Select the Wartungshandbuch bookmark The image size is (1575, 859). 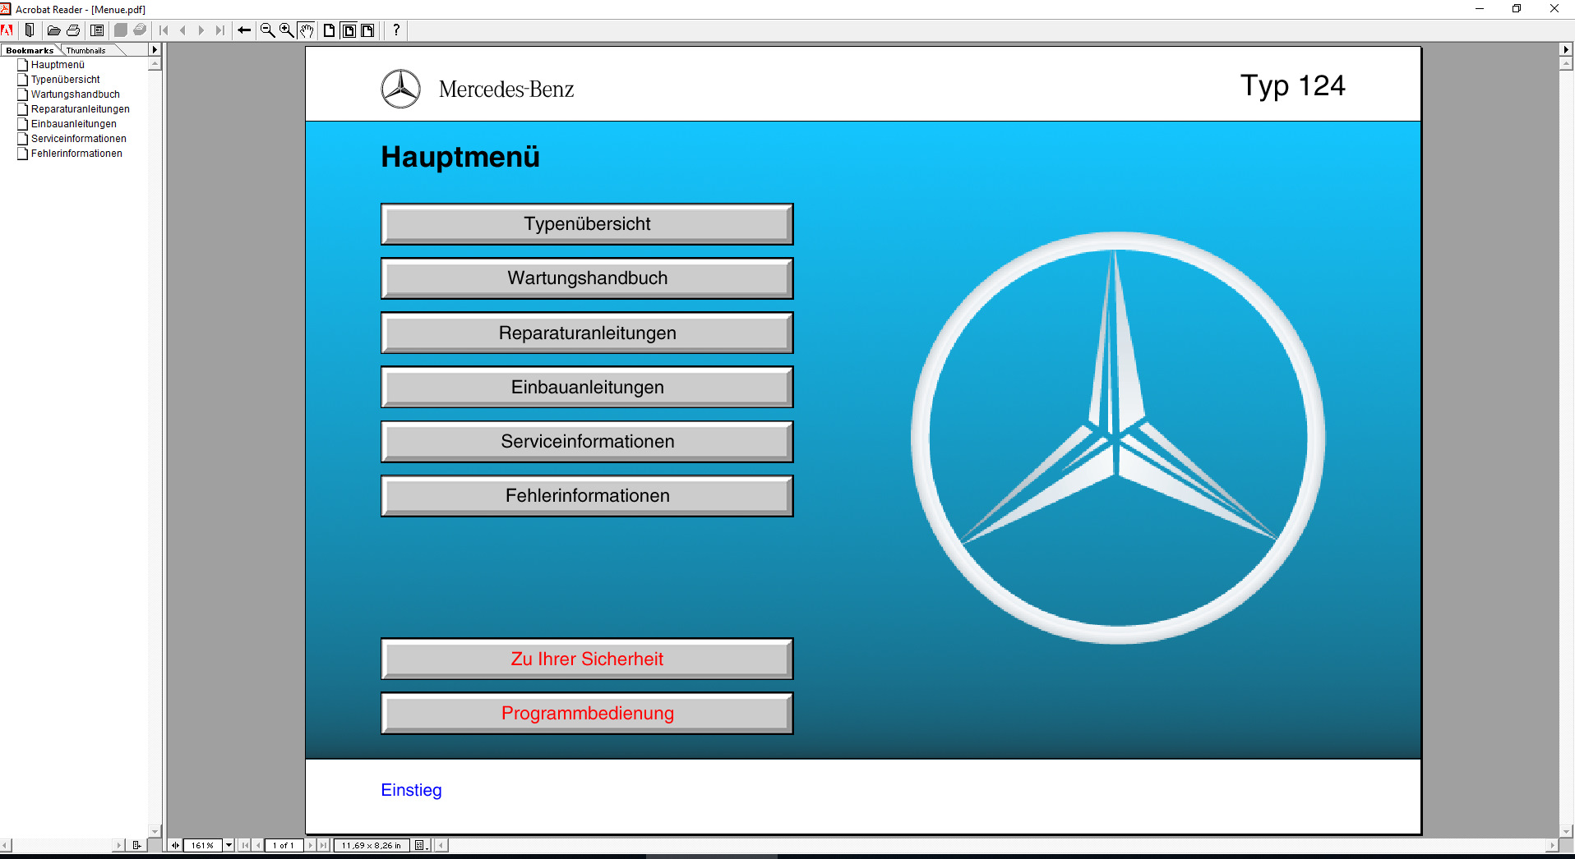coord(76,94)
